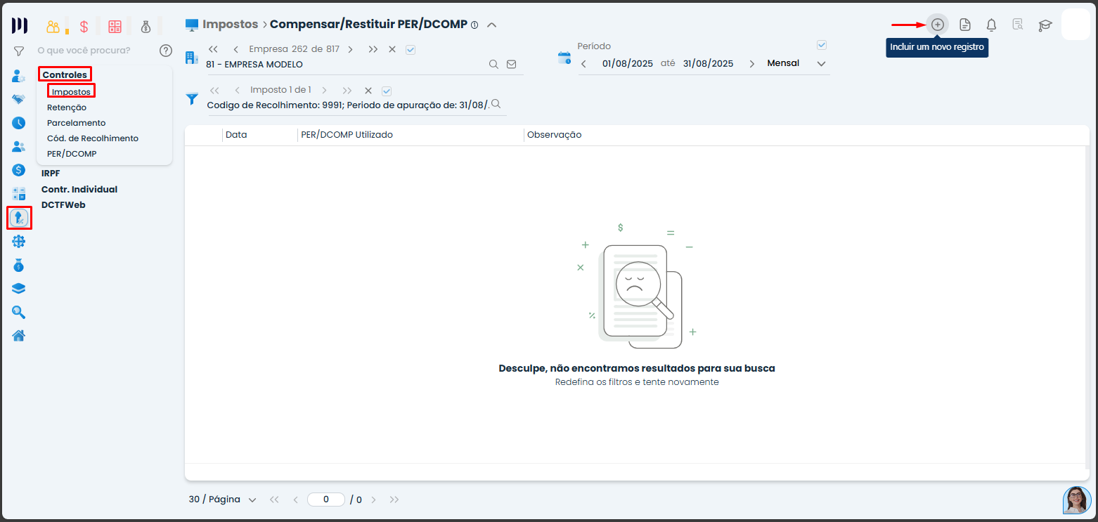Open the globe network sidebar icon
This screenshot has height=522, width=1098.
coord(19,242)
